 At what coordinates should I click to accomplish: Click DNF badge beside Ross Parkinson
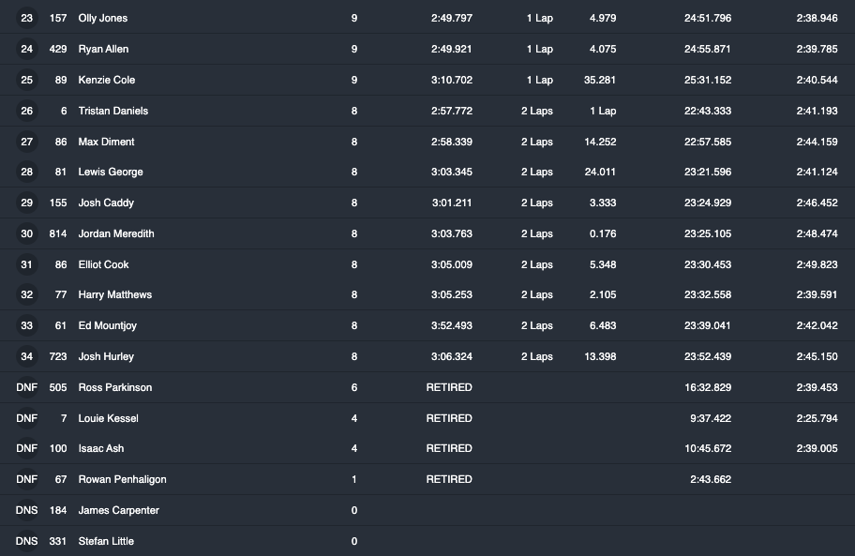tap(26, 387)
